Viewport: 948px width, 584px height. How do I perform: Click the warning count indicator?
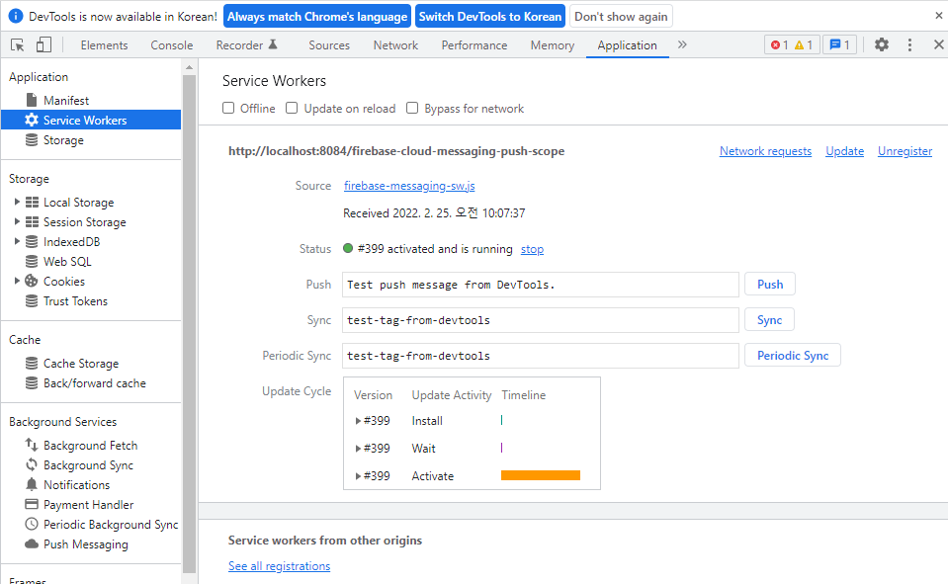click(804, 44)
